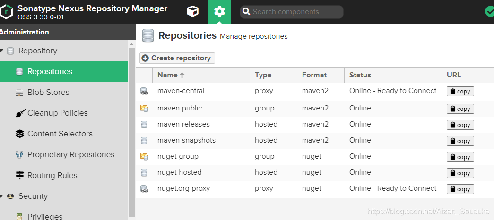The height and width of the screenshot is (220, 494).
Task: Click the maven-public group folder icon
Action: (x=144, y=109)
